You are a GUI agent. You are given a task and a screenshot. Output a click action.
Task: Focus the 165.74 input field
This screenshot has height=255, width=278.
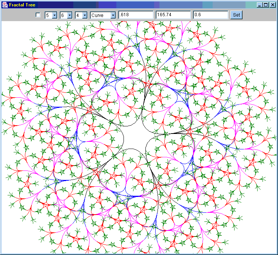[173, 15]
